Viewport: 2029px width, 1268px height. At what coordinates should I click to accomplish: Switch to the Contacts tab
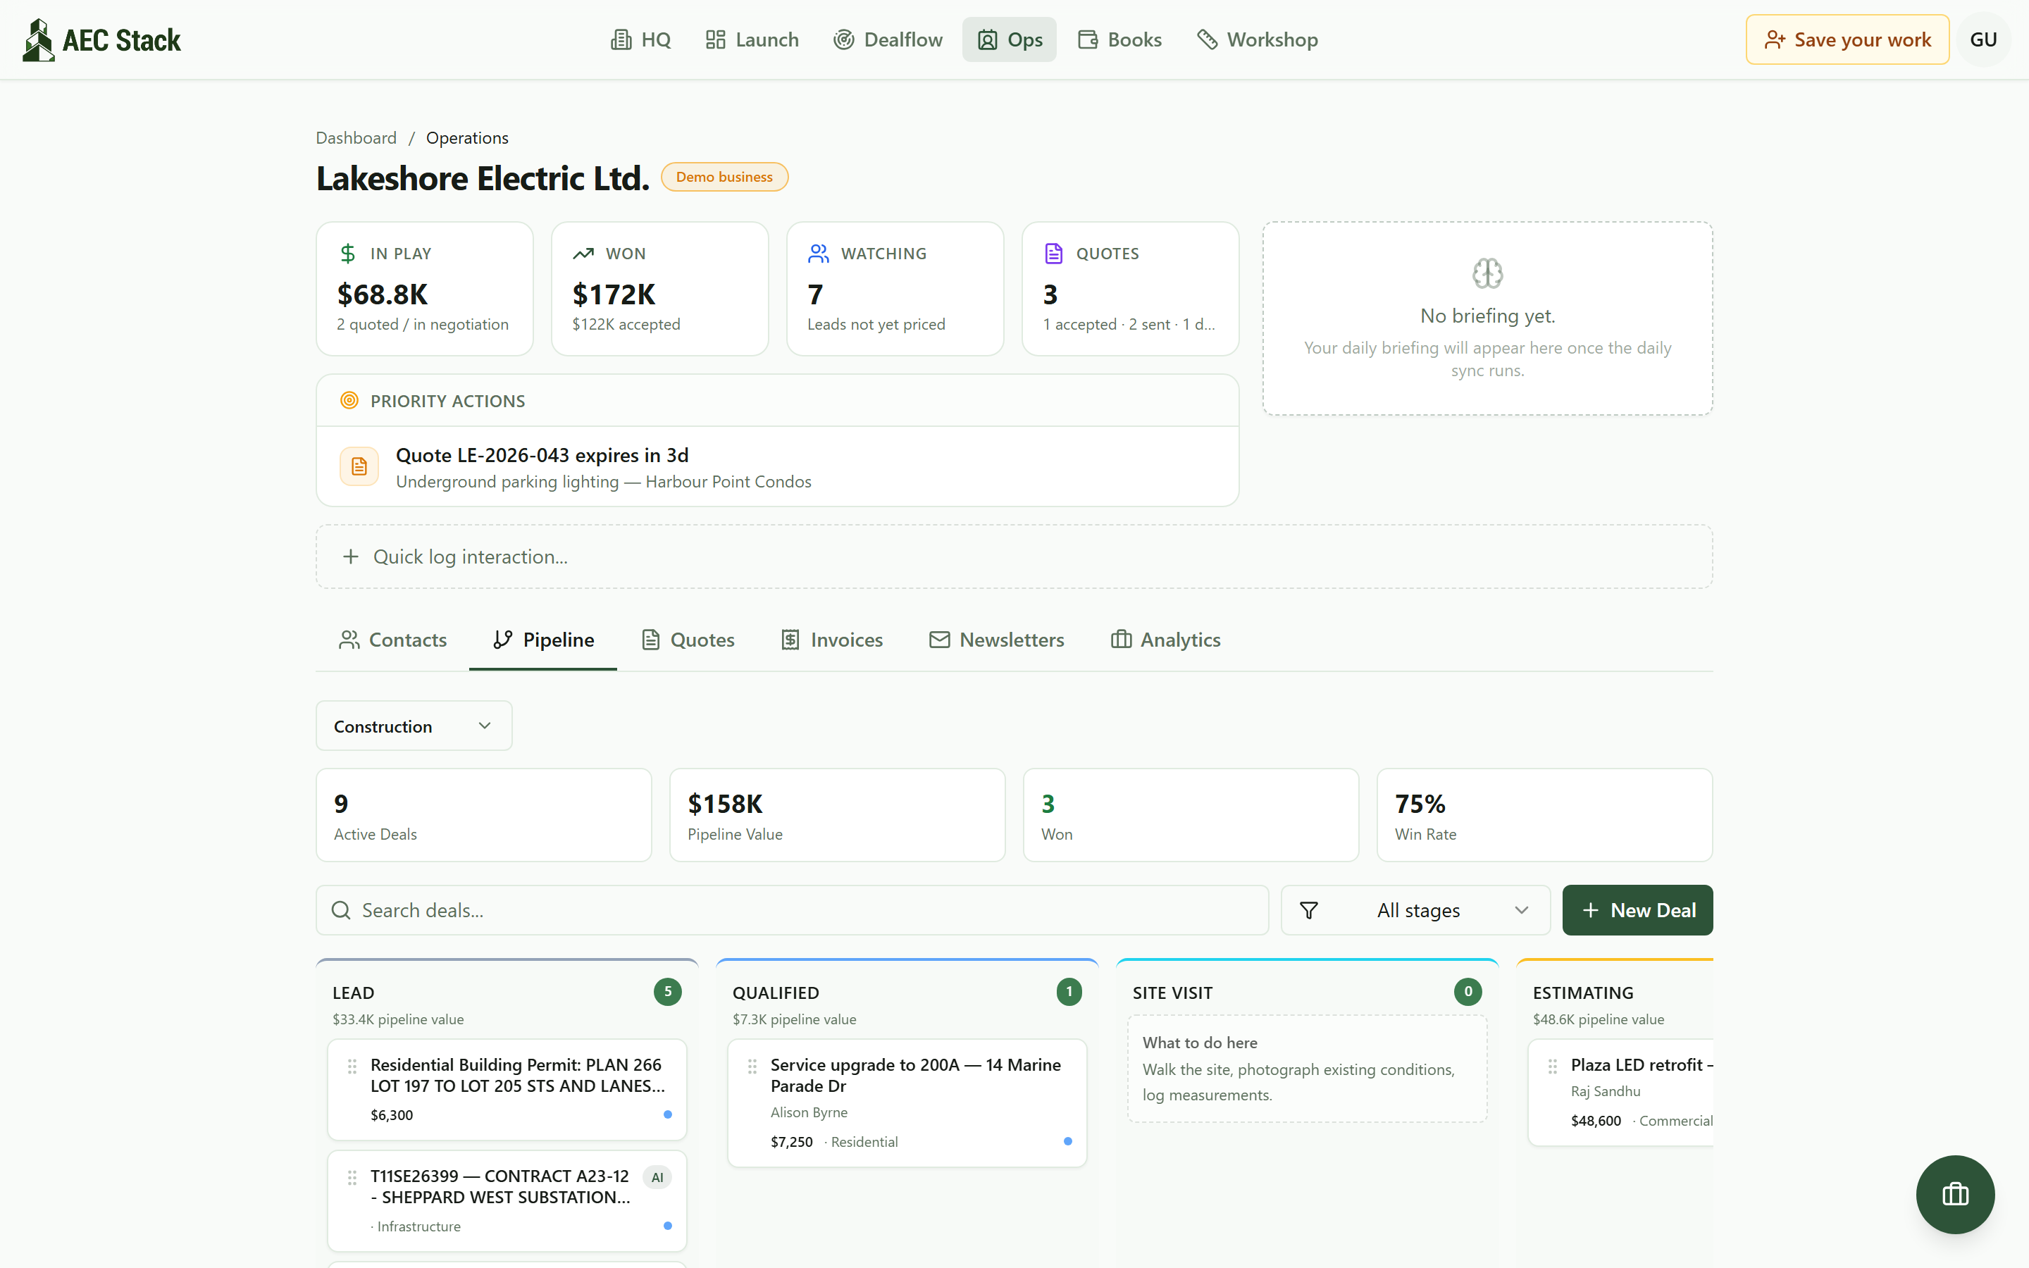coord(392,640)
